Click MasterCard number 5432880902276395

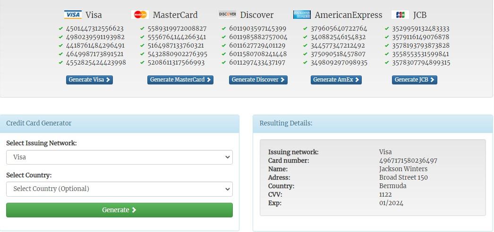point(178,54)
